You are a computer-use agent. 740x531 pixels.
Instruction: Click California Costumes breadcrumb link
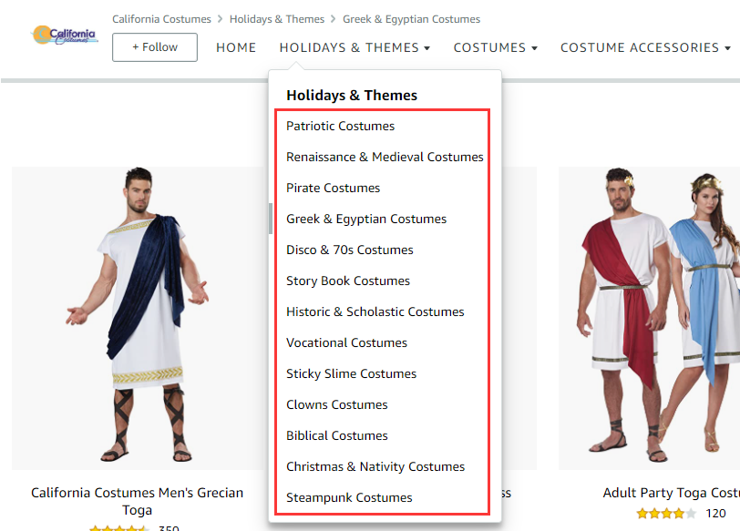[161, 19]
